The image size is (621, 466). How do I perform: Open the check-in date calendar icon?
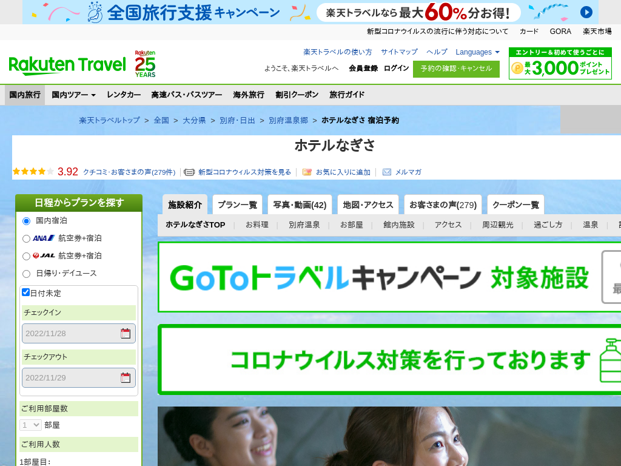point(126,333)
